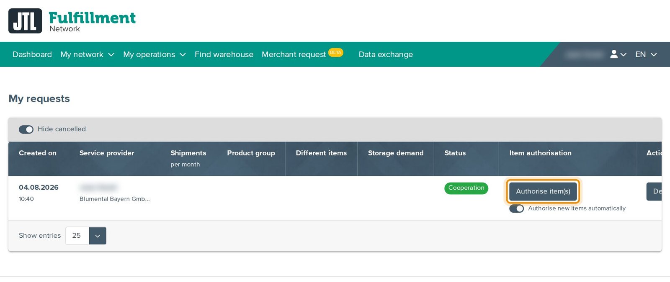Sort by Shipments per month column header

tap(188, 158)
